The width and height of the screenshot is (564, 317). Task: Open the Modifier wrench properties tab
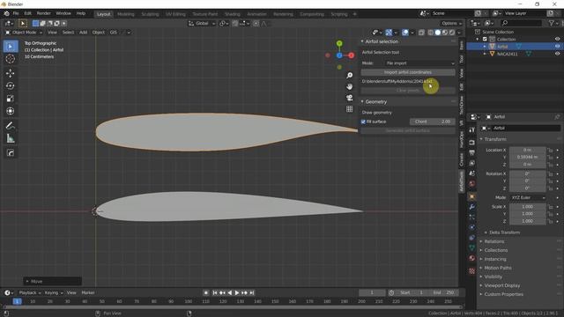point(472,207)
